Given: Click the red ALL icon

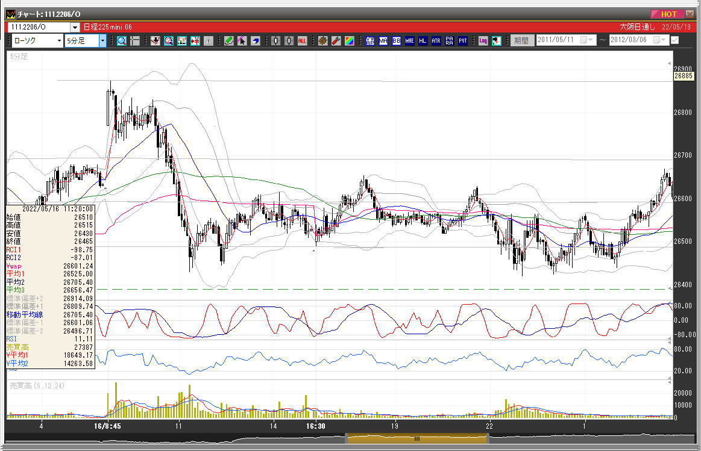Looking at the screenshot, I should (302, 40).
